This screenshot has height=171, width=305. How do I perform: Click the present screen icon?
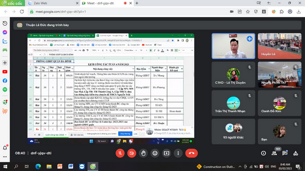coord(166,153)
